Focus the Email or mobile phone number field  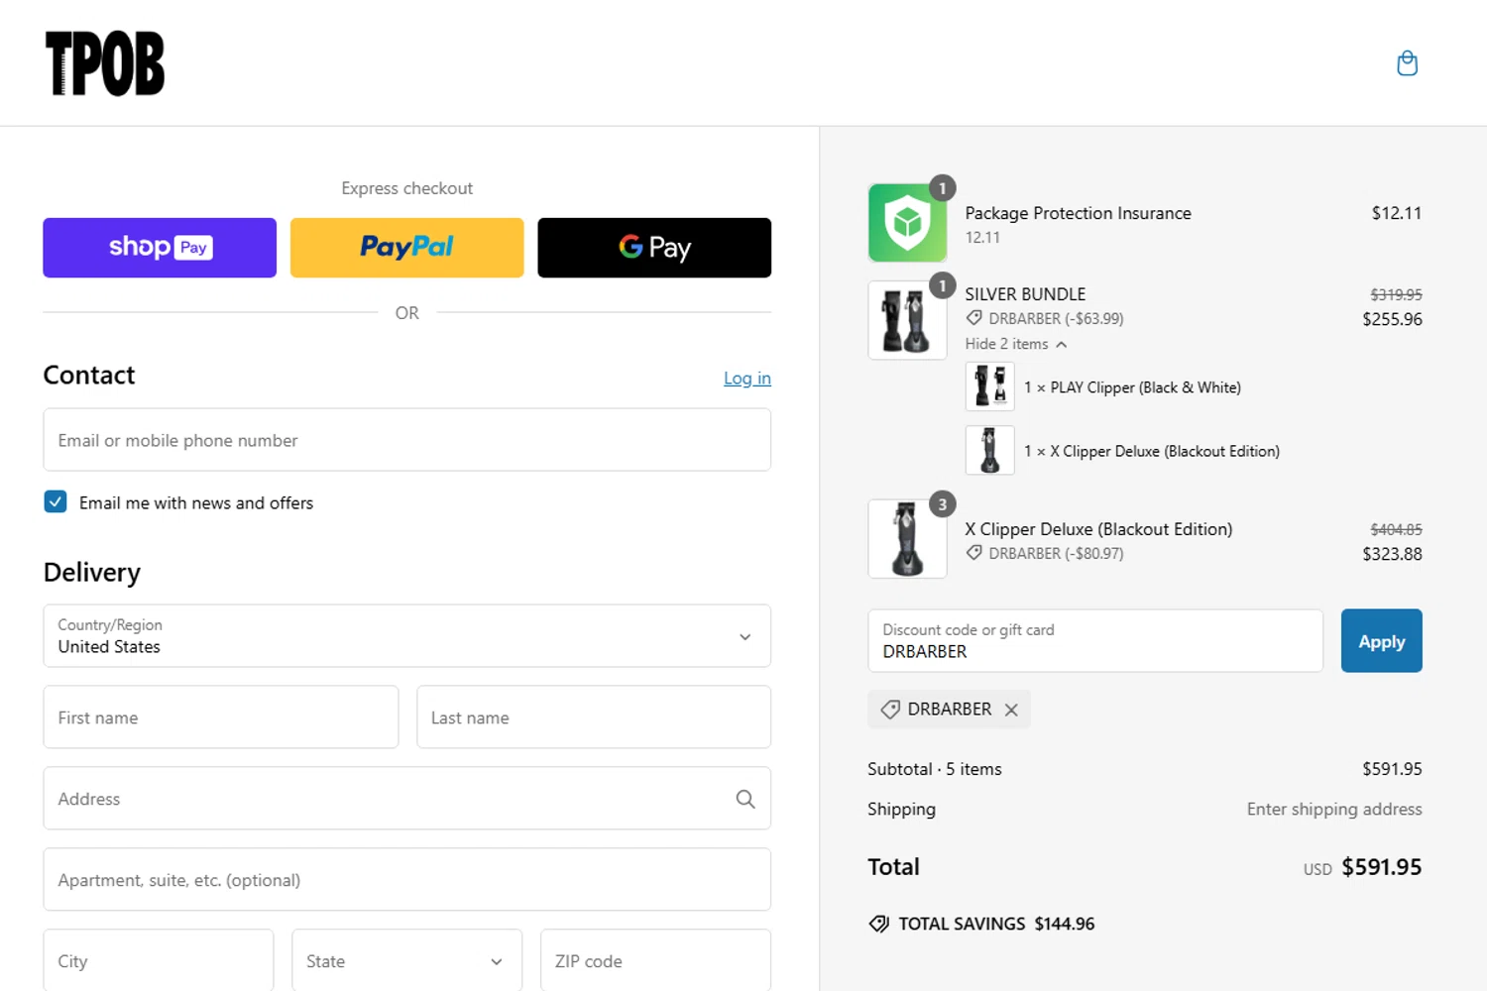[406, 440]
